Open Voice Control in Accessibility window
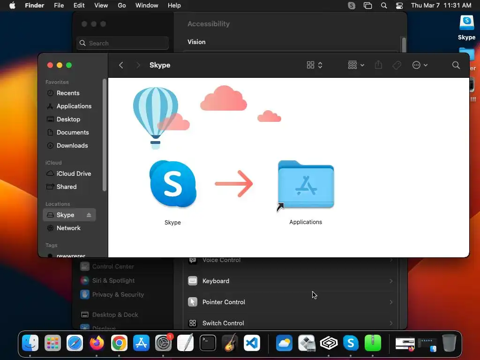Image resolution: width=480 pixels, height=360 pixels. (x=291, y=261)
